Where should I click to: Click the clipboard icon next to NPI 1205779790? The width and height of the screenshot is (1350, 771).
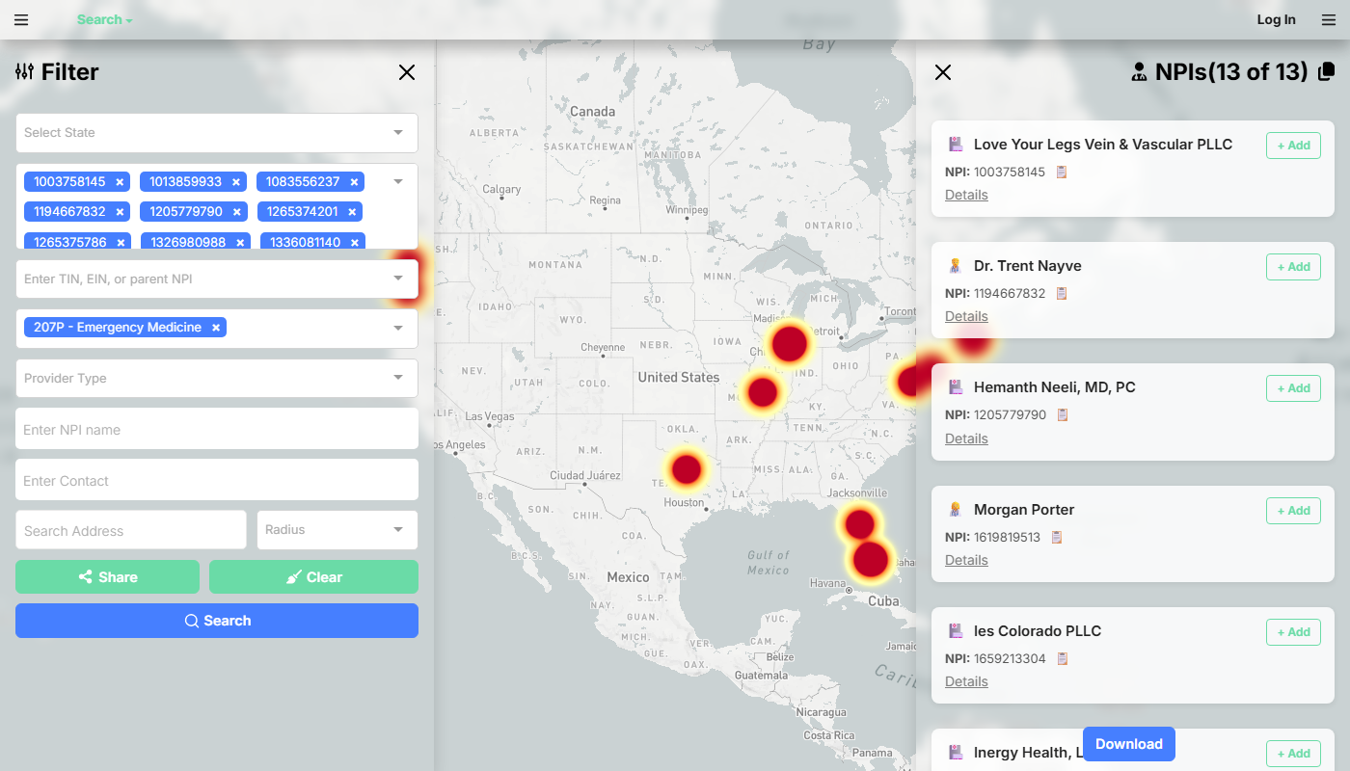pyautogui.click(x=1063, y=414)
